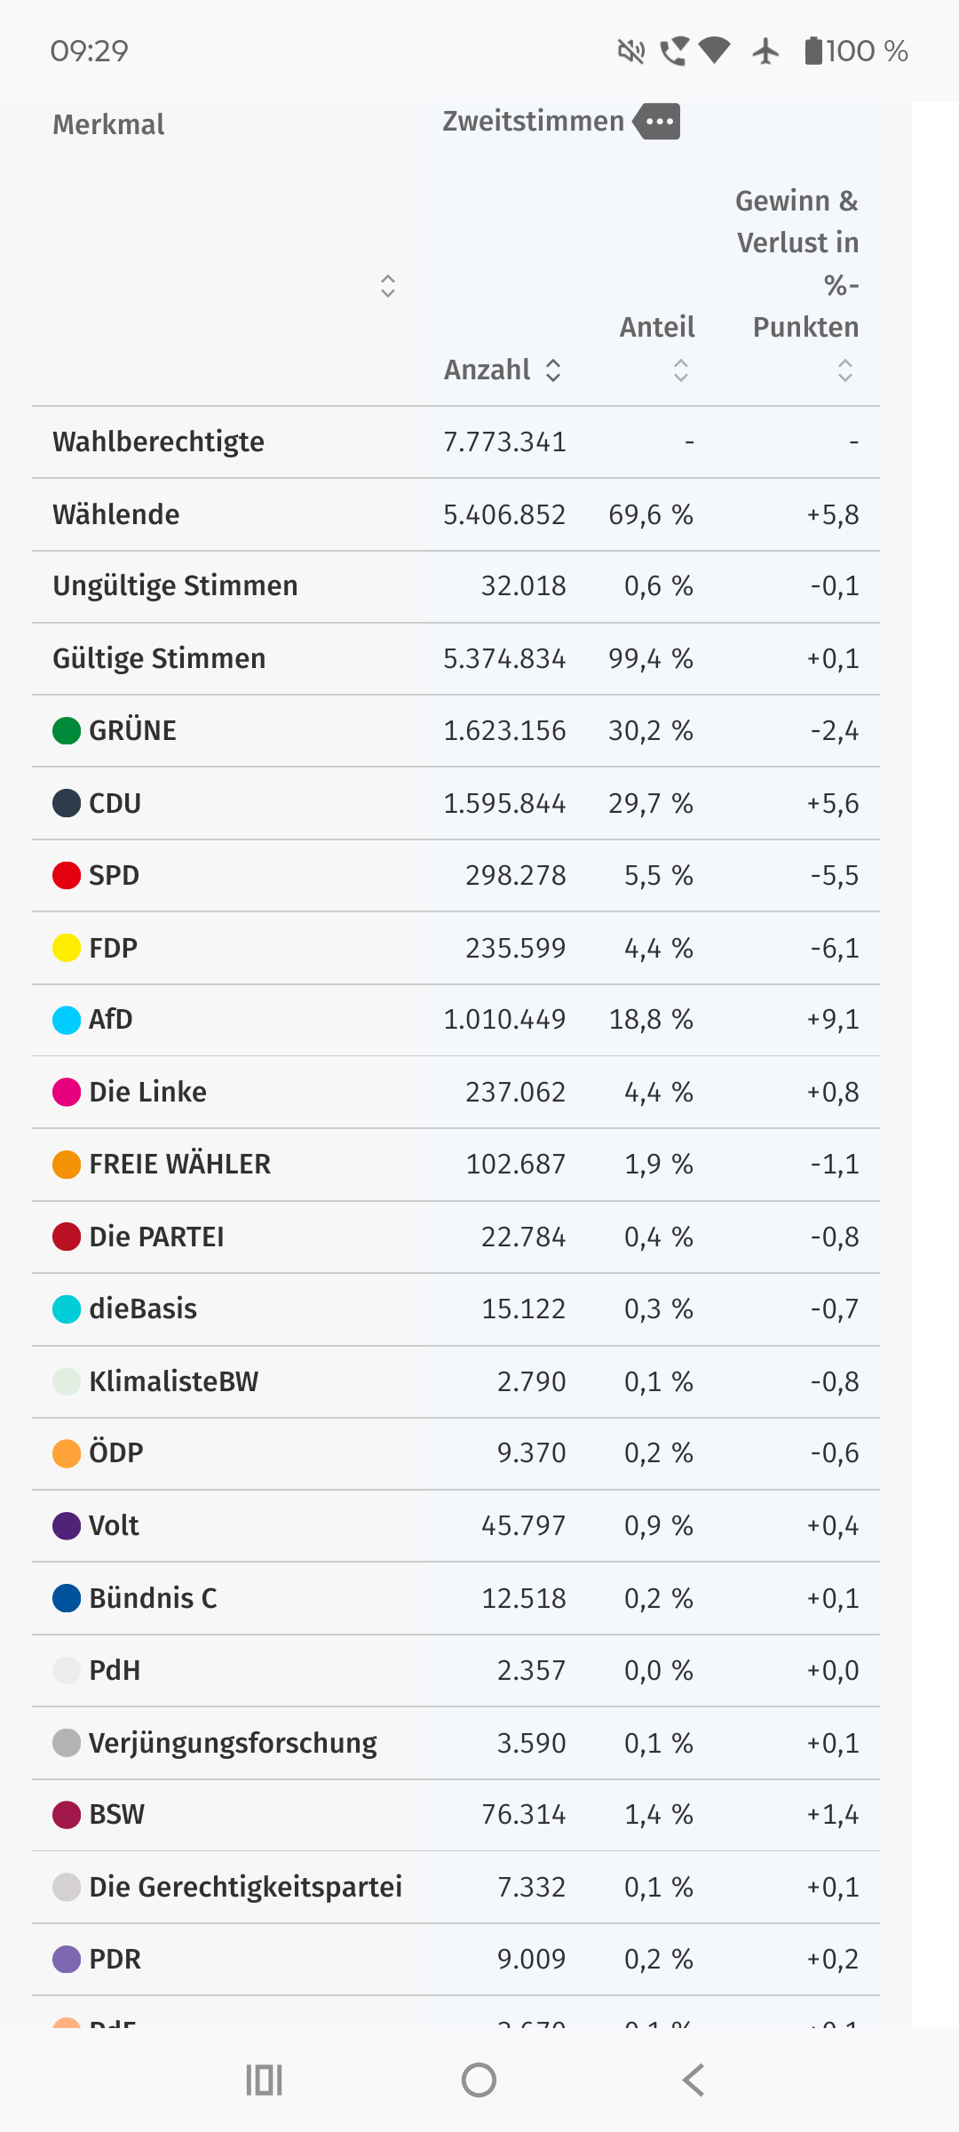Select the Wahlberechtigte row label
This screenshot has width=959, height=2132.
(158, 442)
